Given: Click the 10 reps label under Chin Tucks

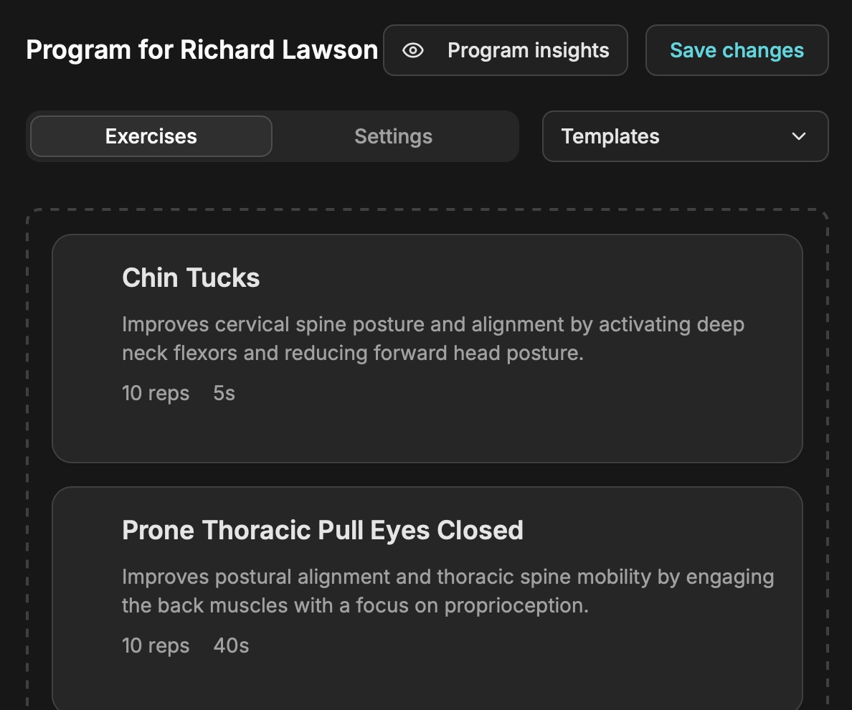Looking at the screenshot, I should coord(156,393).
